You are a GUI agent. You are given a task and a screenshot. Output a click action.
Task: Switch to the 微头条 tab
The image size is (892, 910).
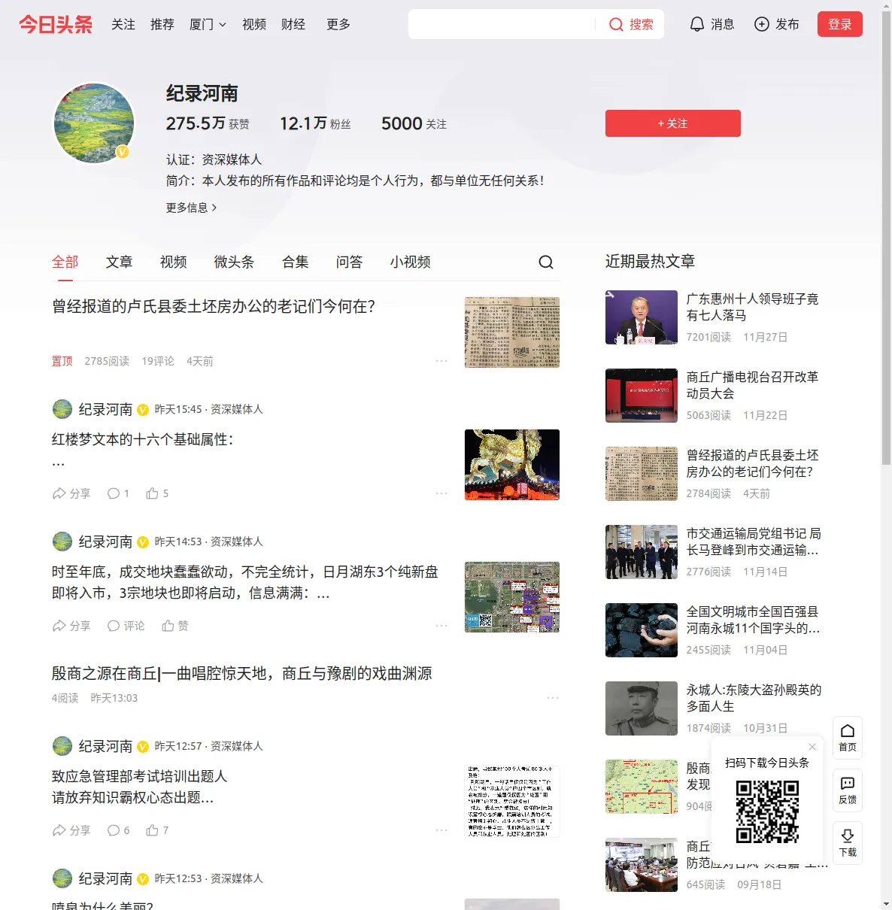pos(235,262)
